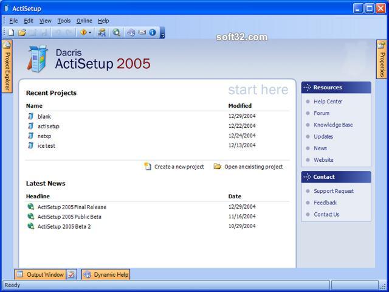
Task: Open the build icon's dropdown arrow
Action: (90, 32)
